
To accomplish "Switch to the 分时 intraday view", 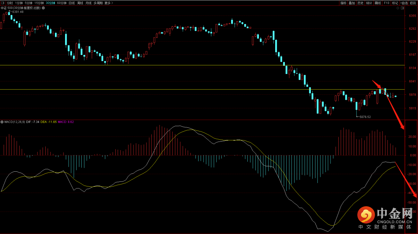I will point(10,3).
